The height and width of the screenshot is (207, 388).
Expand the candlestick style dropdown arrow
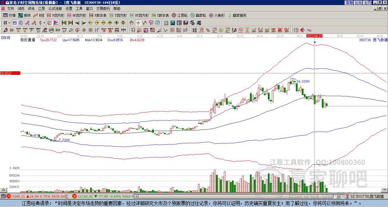tap(44, 23)
